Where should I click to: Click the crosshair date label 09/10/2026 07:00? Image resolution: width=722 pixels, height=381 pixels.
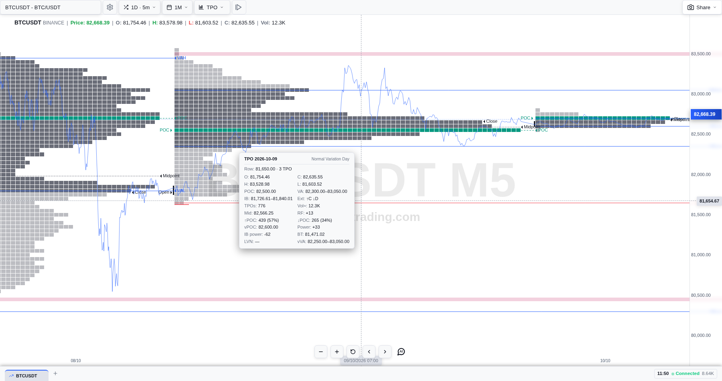point(361,361)
